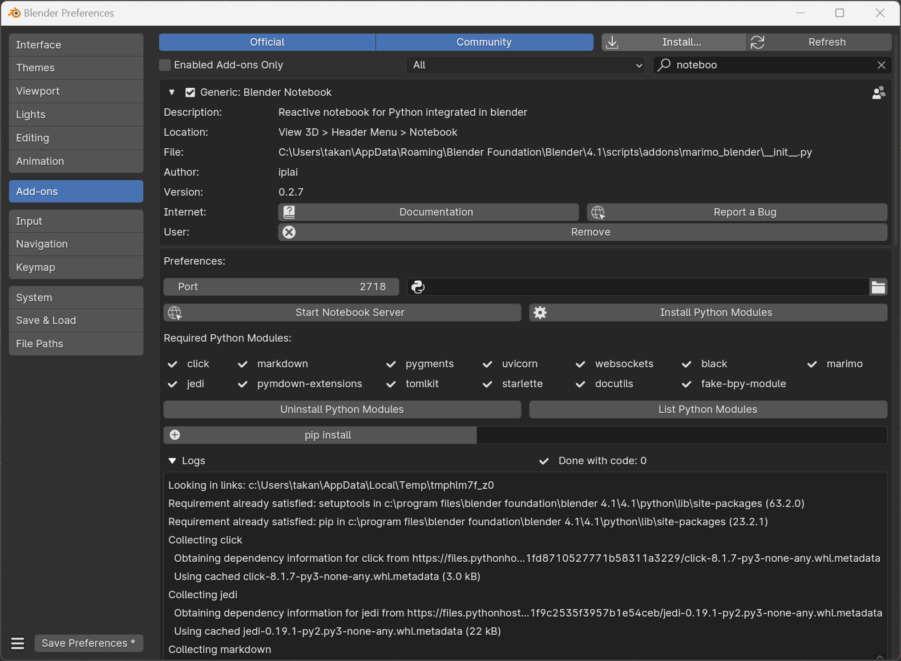Click Uninstall Python Modules
The width and height of the screenshot is (901, 661).
(342, 409)
